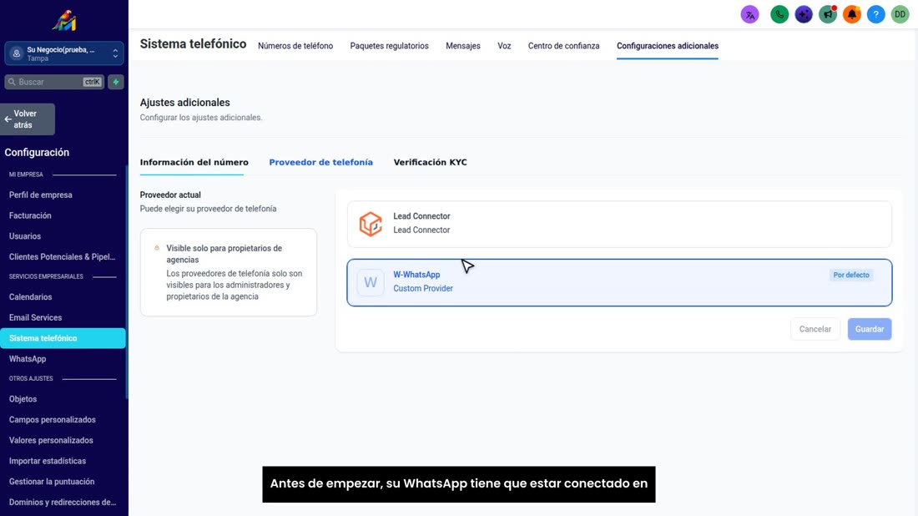The height and width of the screenshot is (516, 918).
Task: Choose the W-WhatsApp Custom Provider card
Action: point(619,282)
